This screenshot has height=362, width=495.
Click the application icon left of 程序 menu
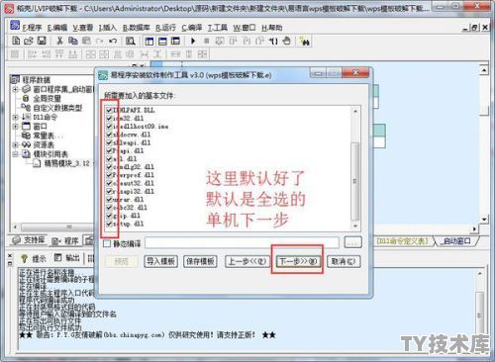coord(15,26)
